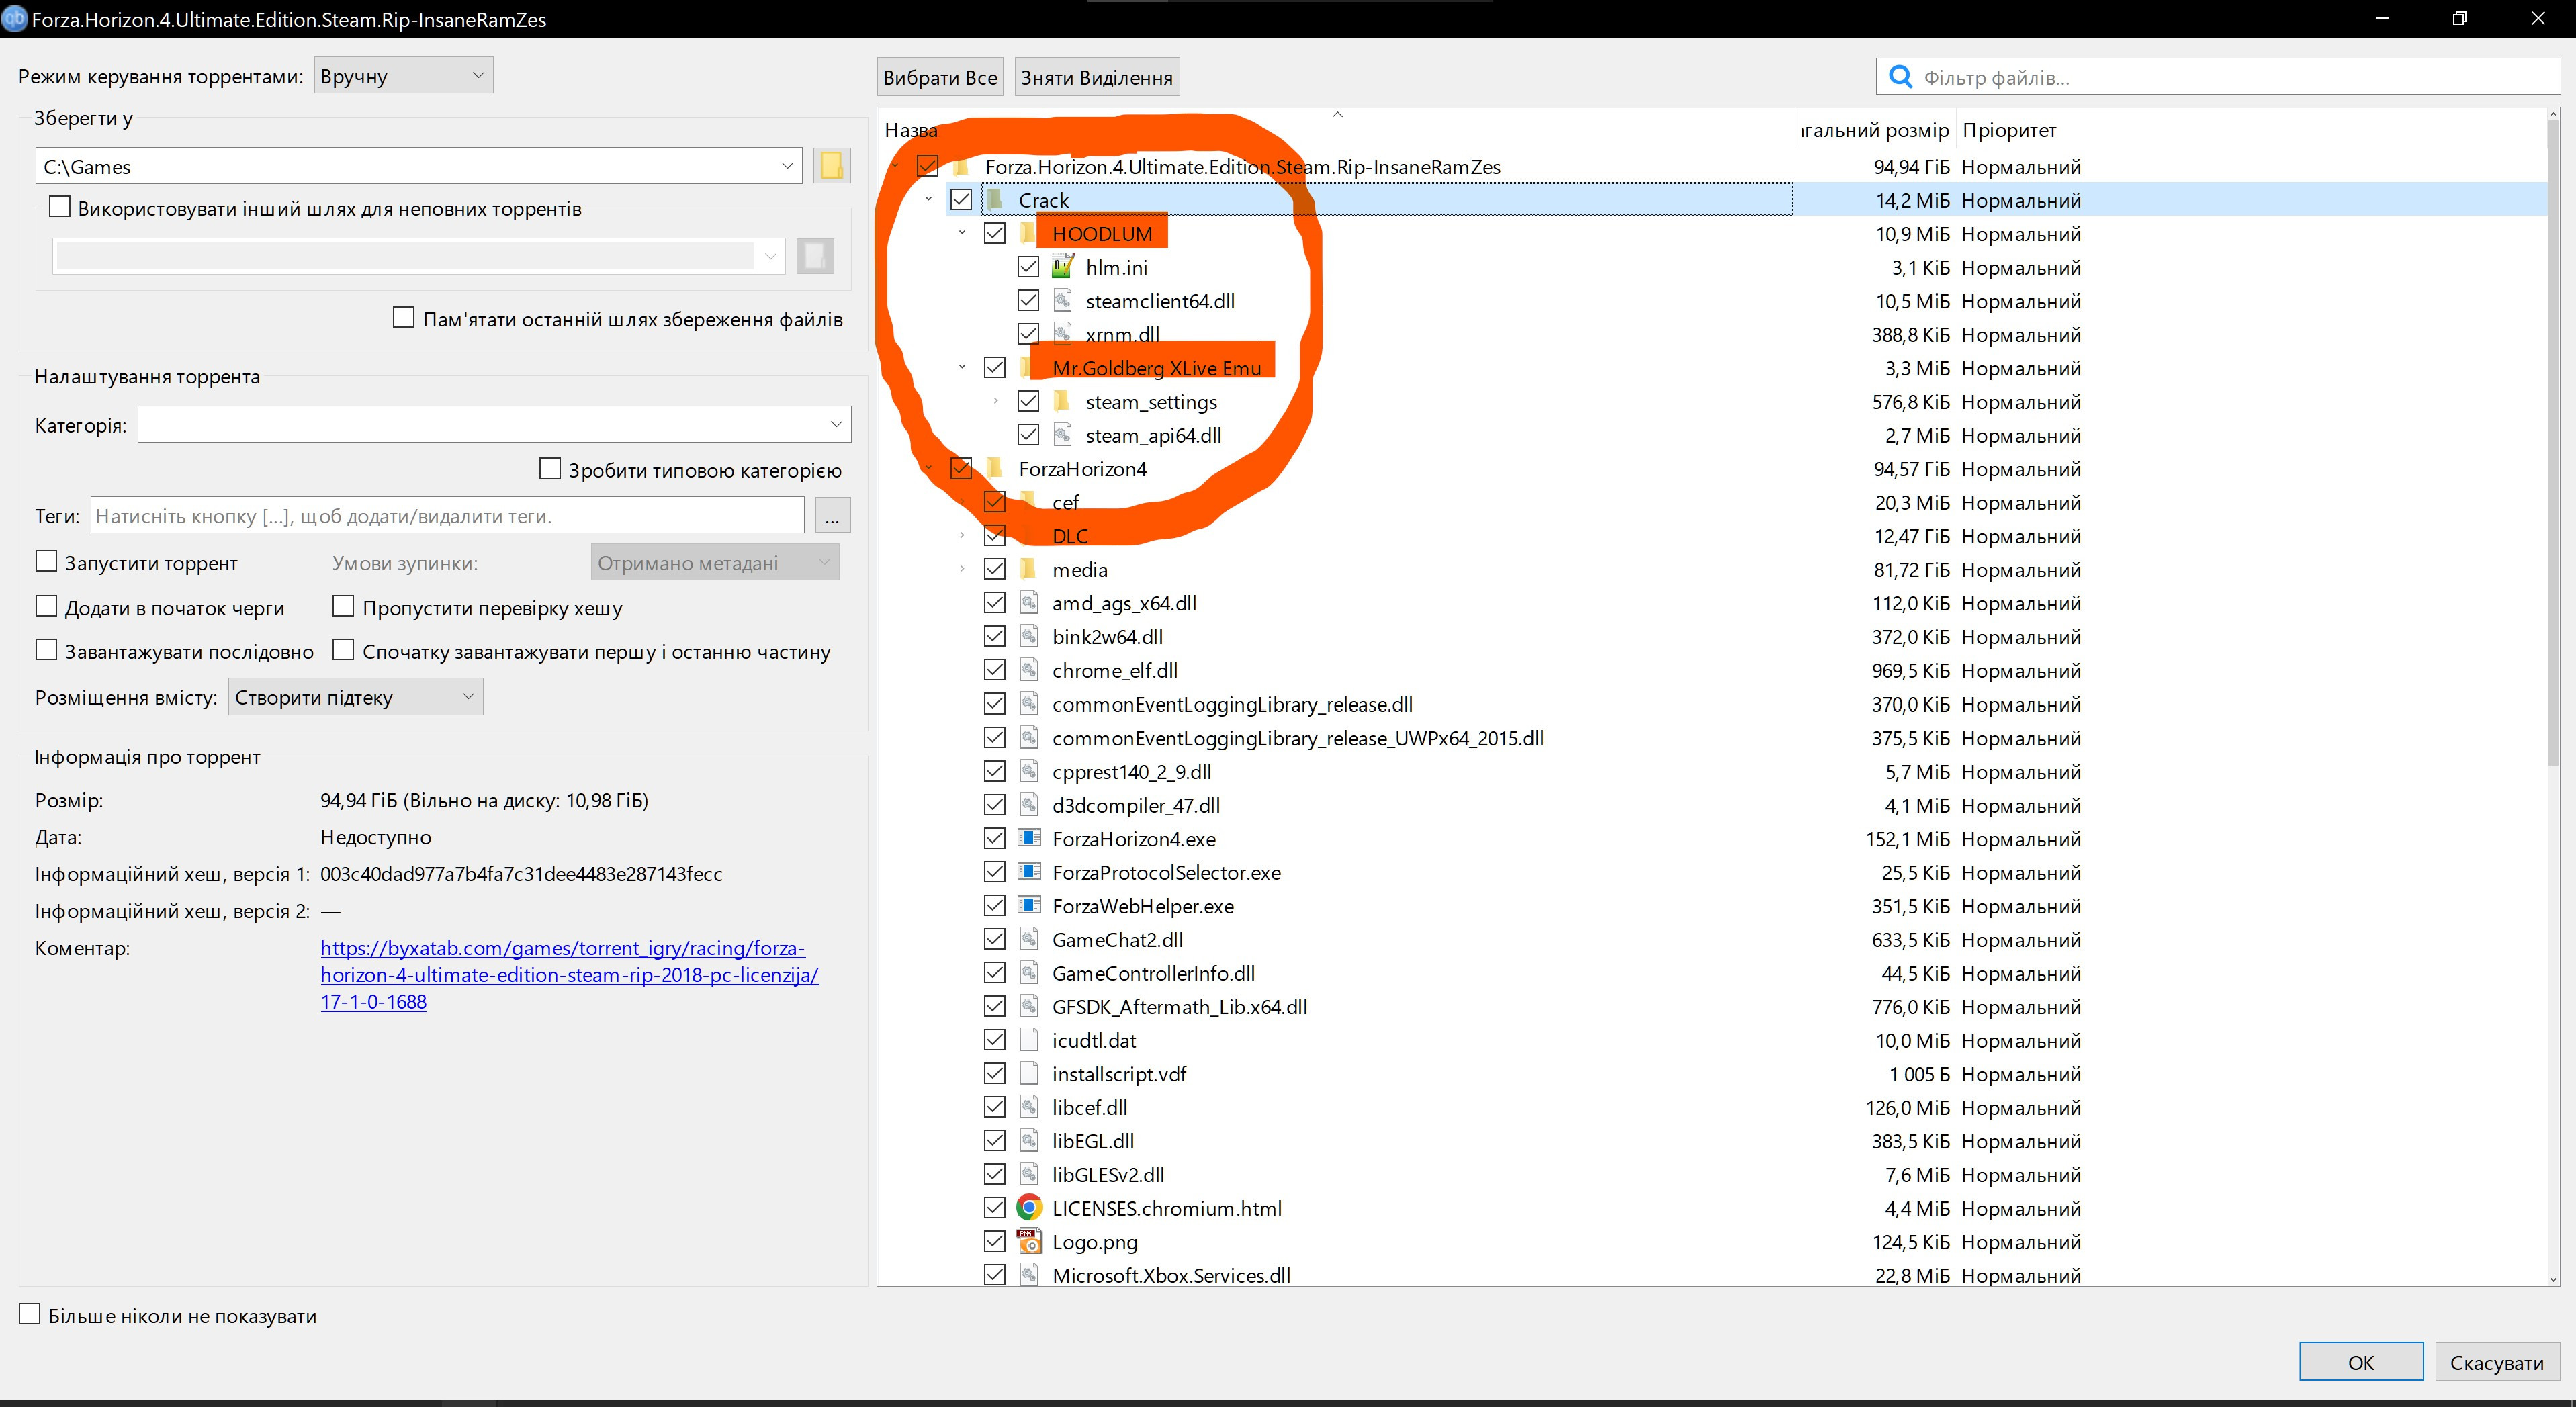This screenshot has width=2576, height=1407.
Task: Click the browse folder icon beside C:\Games
Action: [831, 166]
